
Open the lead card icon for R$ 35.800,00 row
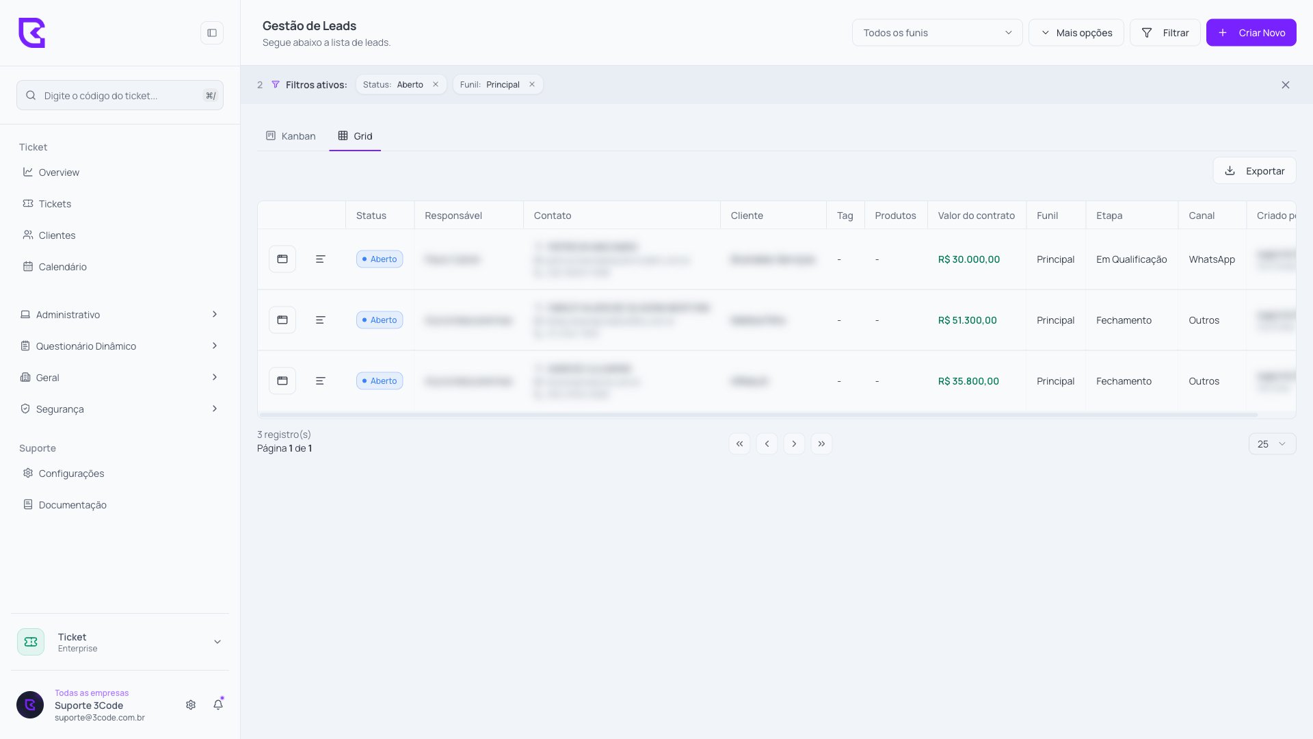(282, 381)
